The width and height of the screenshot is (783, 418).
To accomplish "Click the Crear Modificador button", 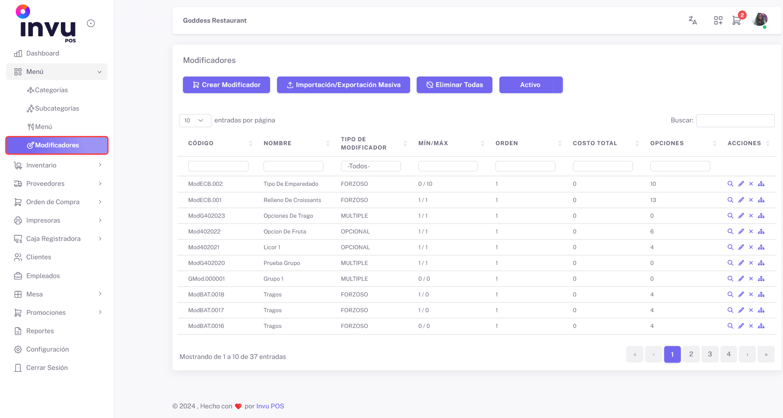I will [226, 85].
